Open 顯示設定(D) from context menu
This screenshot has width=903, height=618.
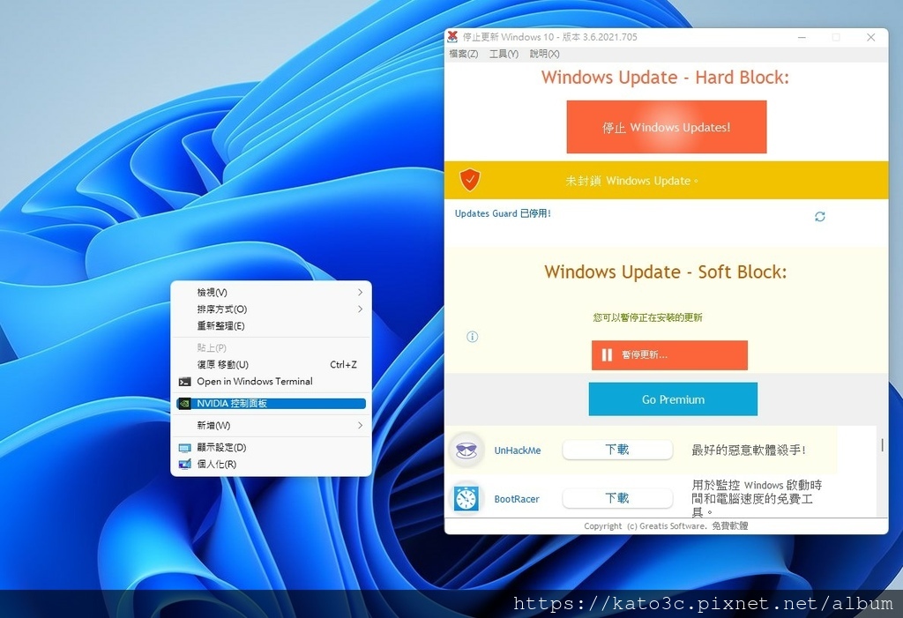(x=271, y=448)
